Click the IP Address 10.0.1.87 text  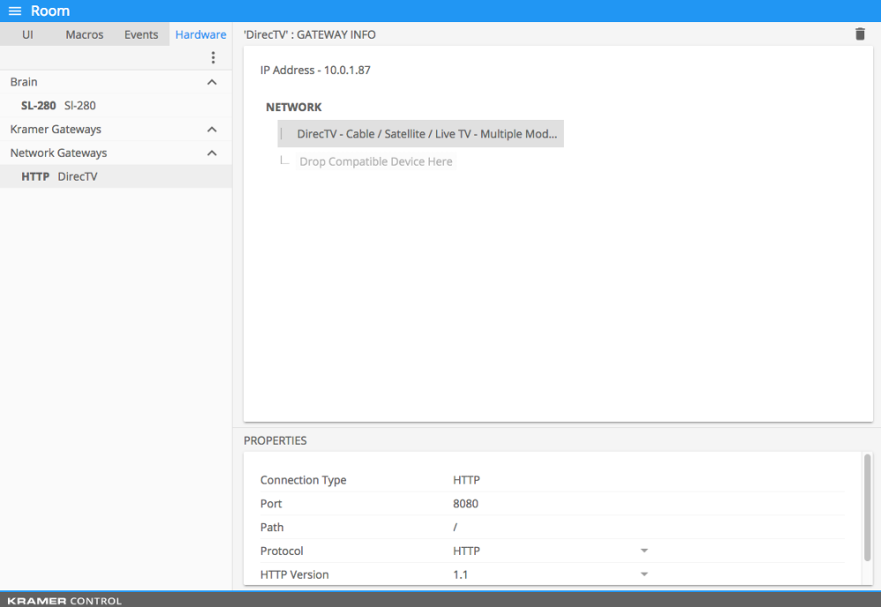click(x=315, y=70)
